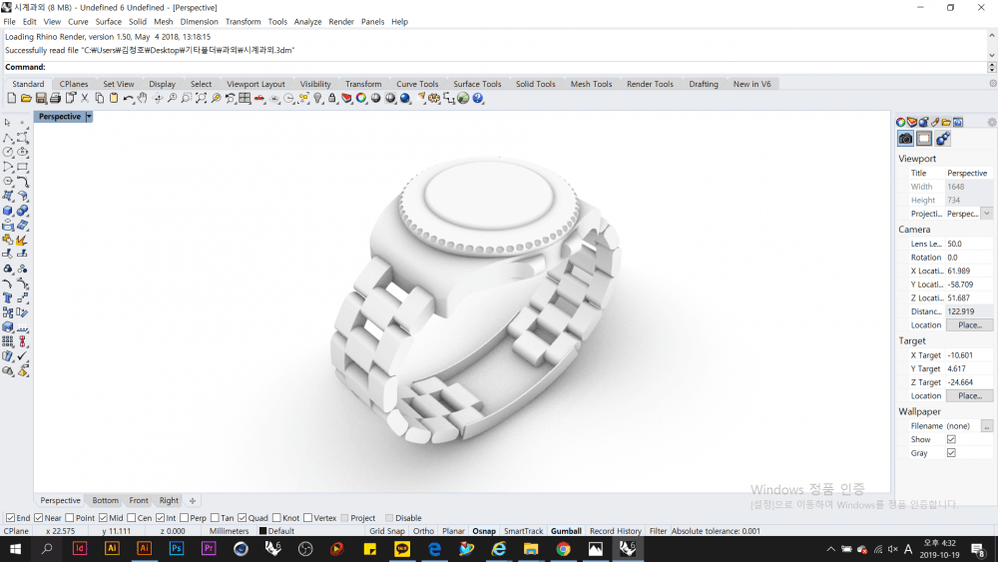The width and height of the screenshot is (998, 562).
Task: Click the Save diskette icon in toolbar
Action: point(41,99)
